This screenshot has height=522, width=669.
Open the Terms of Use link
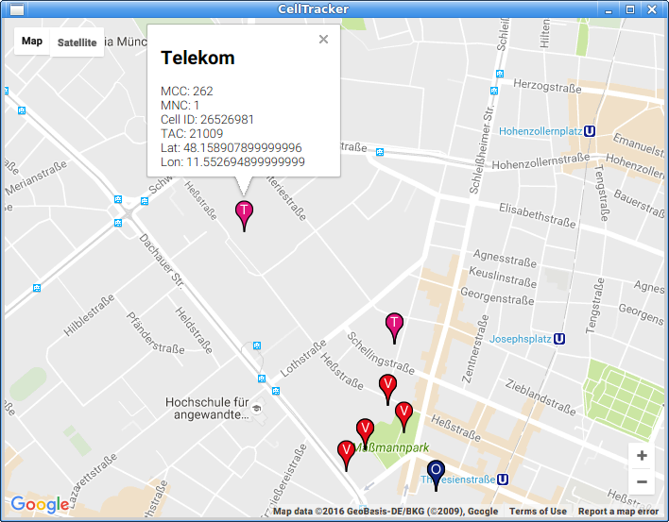pyautogui.click(x=538, y=512)
